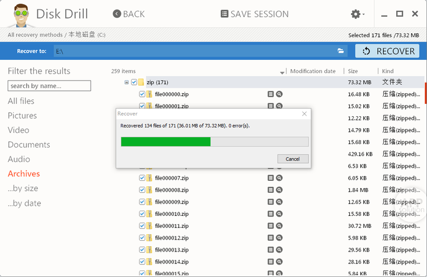Screen dimensions: 427x277
Task: Click the hex view icon for file000014.zip
Action: click(270, 262)
